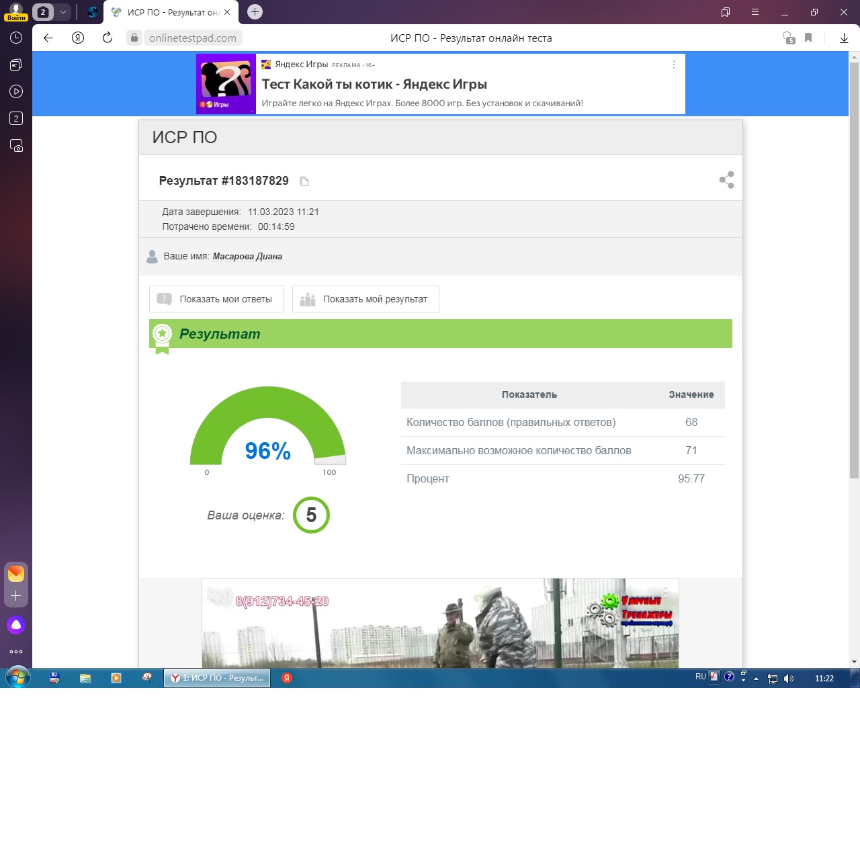The width and height of the screenshot is (860, 852).
Task: Open the downloads arrow icon
Action: pyautogui.click(x=844, y=38)
